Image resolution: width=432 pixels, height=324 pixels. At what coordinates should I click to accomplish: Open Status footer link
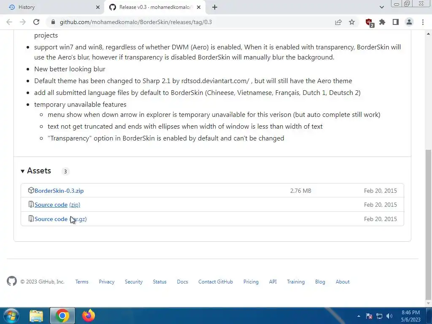coord(160,281)
